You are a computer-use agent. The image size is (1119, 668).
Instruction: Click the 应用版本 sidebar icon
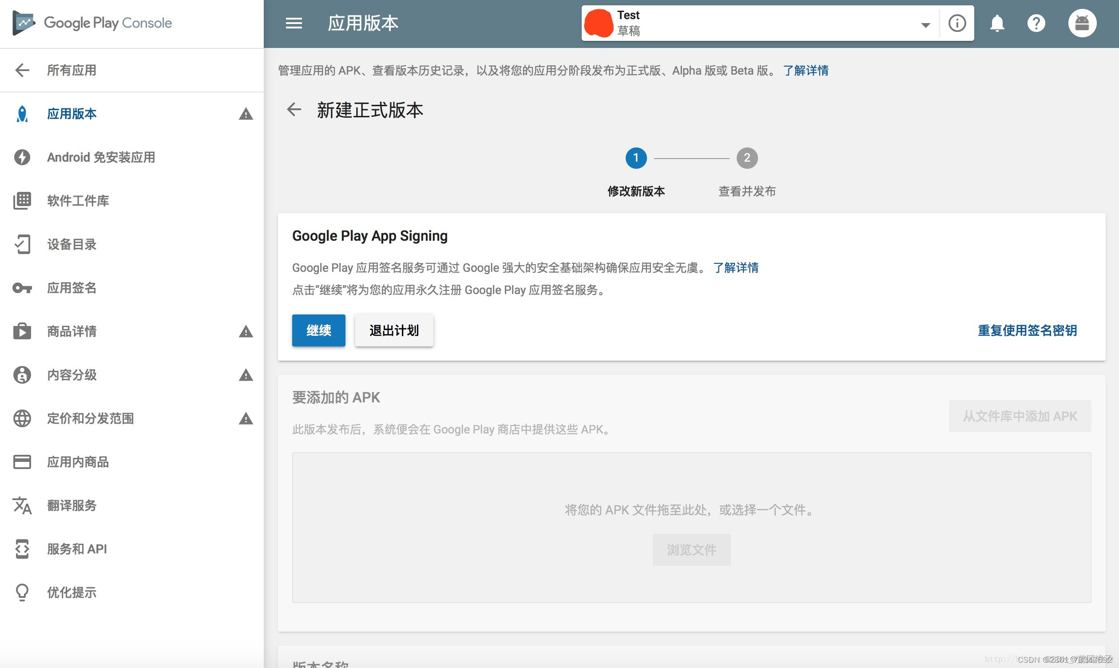click(x=21, y=114)
